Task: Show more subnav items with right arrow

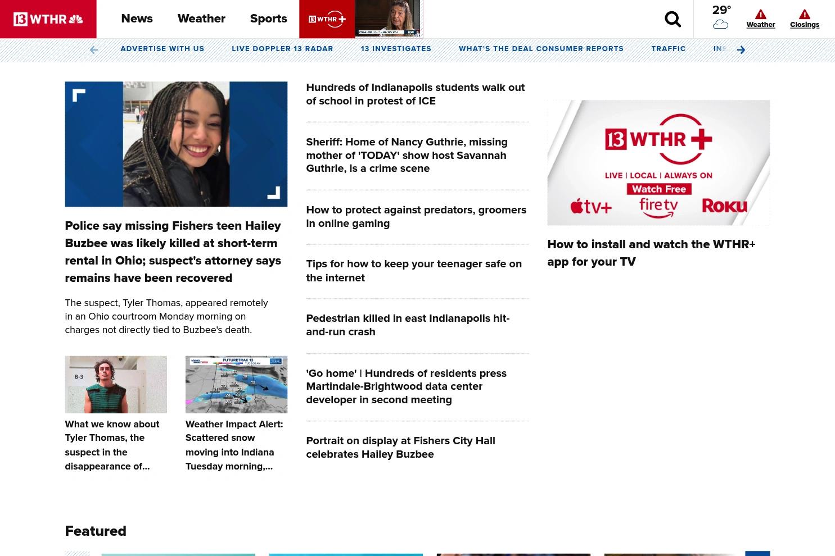Action: point(741,50)
